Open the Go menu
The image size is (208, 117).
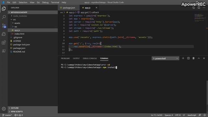point(38,2)
